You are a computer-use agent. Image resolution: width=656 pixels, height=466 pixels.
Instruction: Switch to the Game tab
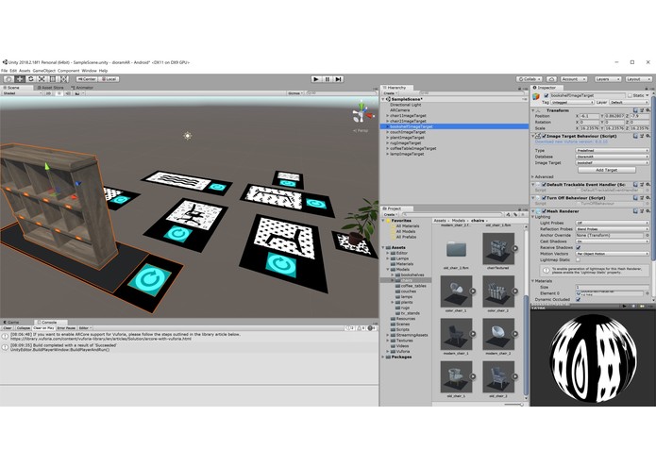tap(11, 323)
